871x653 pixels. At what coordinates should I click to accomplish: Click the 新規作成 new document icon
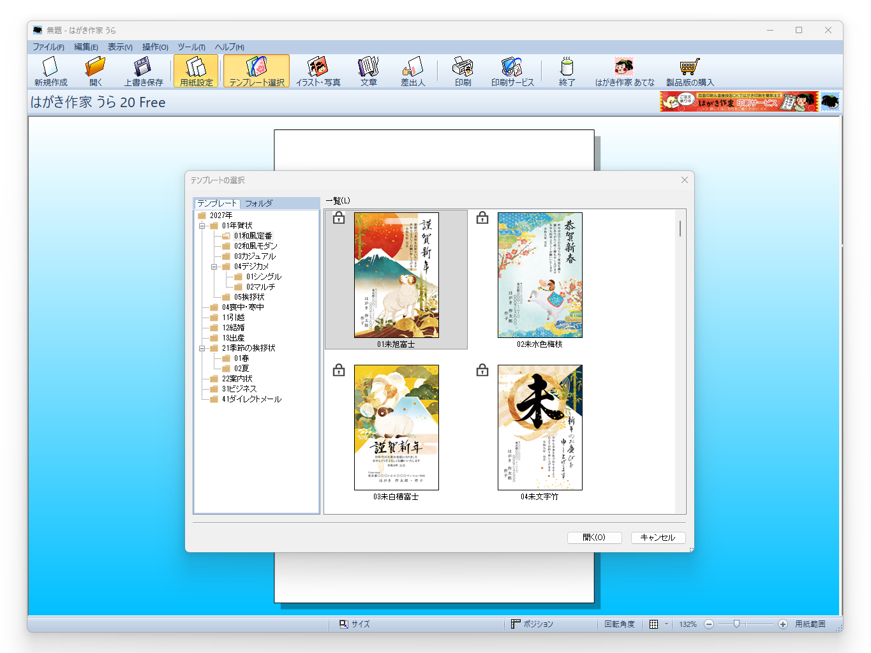point(50,71)
